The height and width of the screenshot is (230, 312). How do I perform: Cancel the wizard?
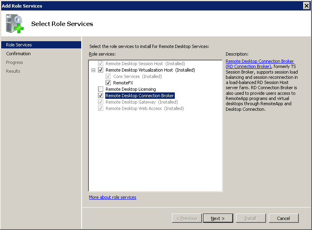(x=284, y=218)
